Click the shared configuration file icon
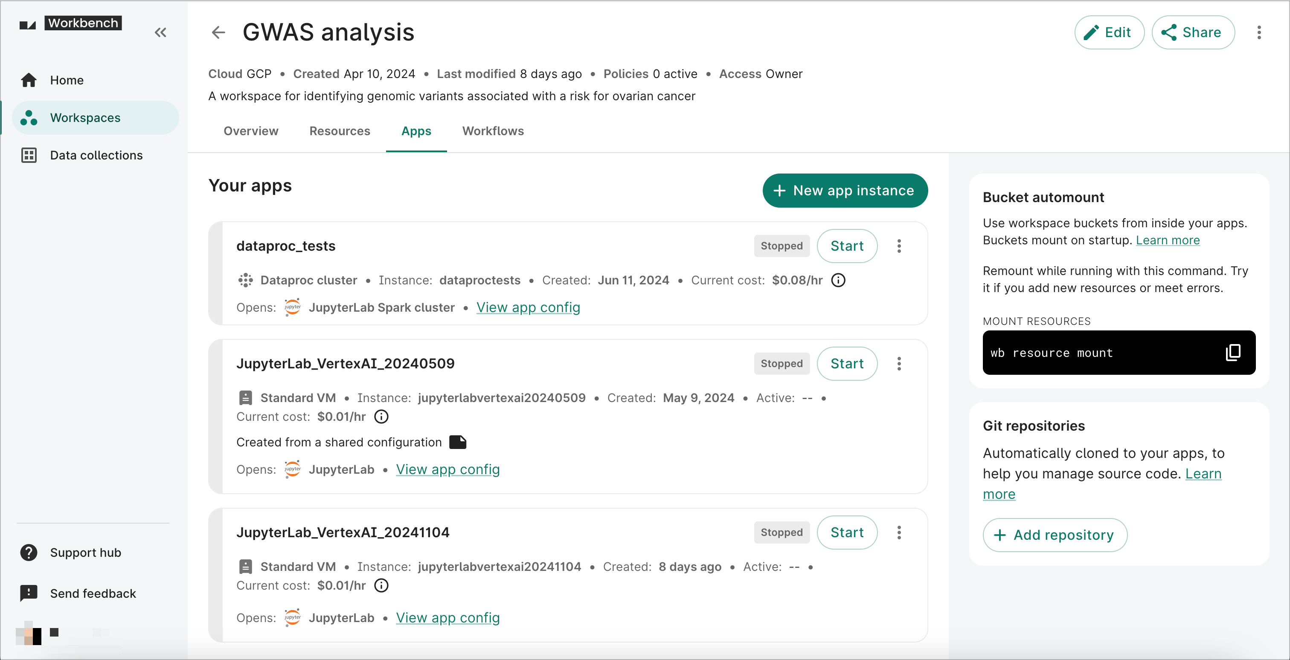Image resolution: width=1290 pixels, height=660 pixels. click(458, 442)
